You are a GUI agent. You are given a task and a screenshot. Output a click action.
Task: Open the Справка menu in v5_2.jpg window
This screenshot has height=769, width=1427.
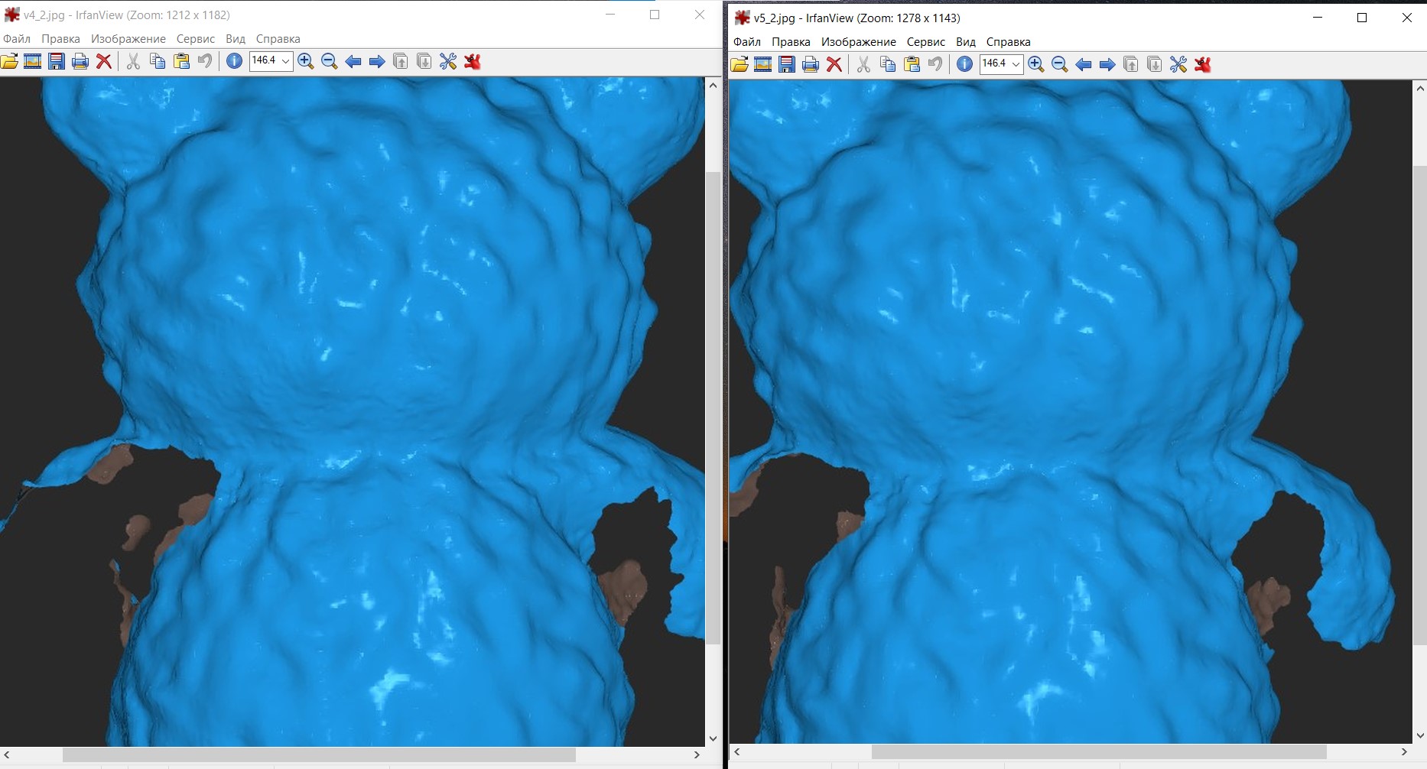[1009, 42]
